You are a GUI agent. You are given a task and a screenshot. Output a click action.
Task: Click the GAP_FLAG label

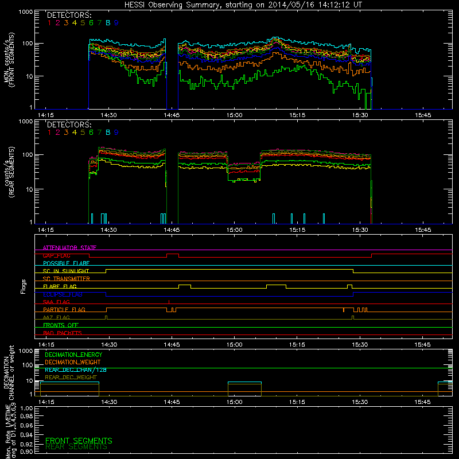(56, 255)
